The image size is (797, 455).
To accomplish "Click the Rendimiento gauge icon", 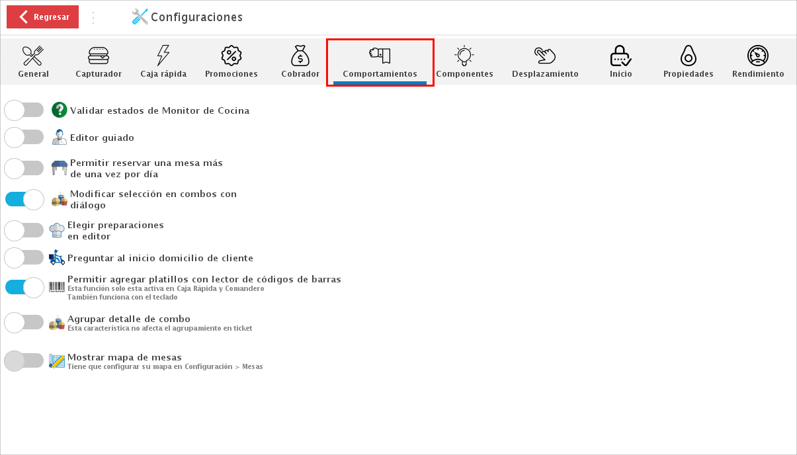I will click(757, 56).
